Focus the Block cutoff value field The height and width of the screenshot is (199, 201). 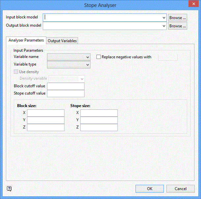click(66, 86)
